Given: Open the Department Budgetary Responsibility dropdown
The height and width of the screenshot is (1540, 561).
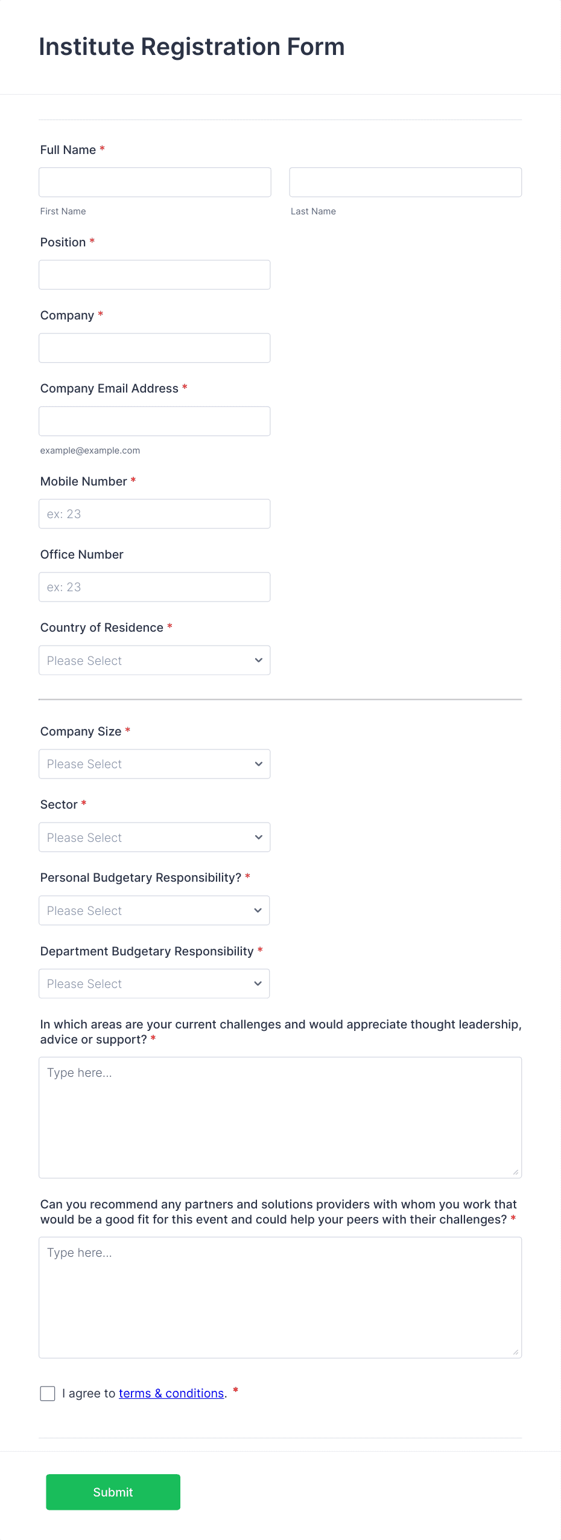Looking at the screenshot, I should click(x=154, y=983).
